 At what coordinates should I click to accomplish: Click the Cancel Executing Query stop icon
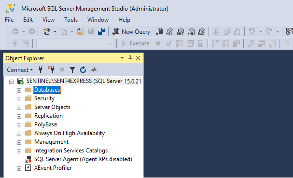tap(158, 43)
